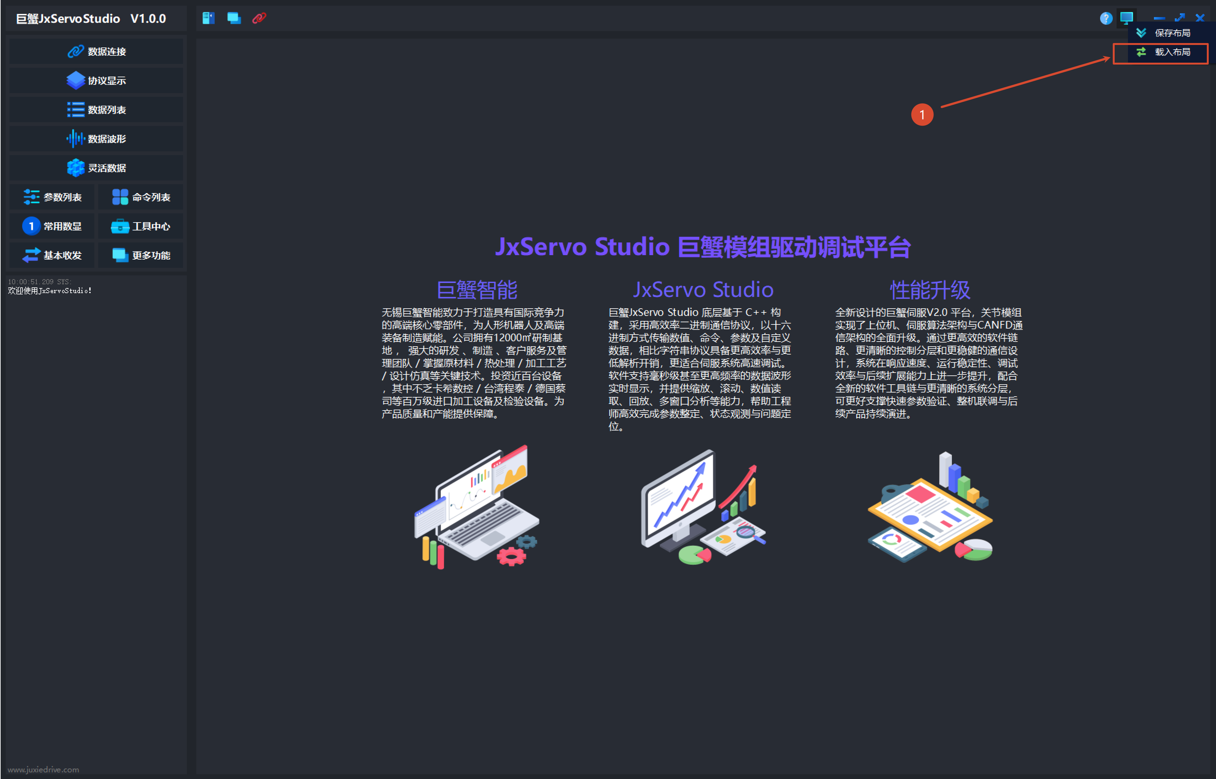This screenshot has width=1216, height=779.
Task: Open 灵活数据 flexible data panel
Action: point(96,167)
